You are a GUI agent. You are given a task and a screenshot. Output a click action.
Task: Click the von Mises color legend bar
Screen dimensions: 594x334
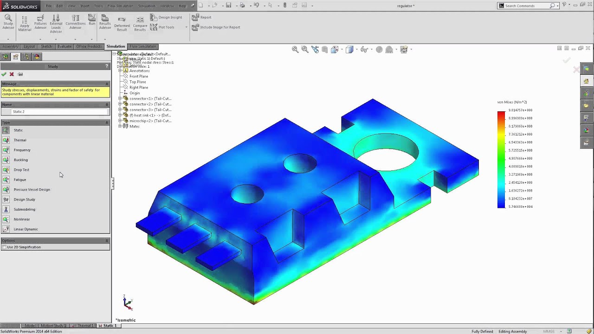coord(501,160)
